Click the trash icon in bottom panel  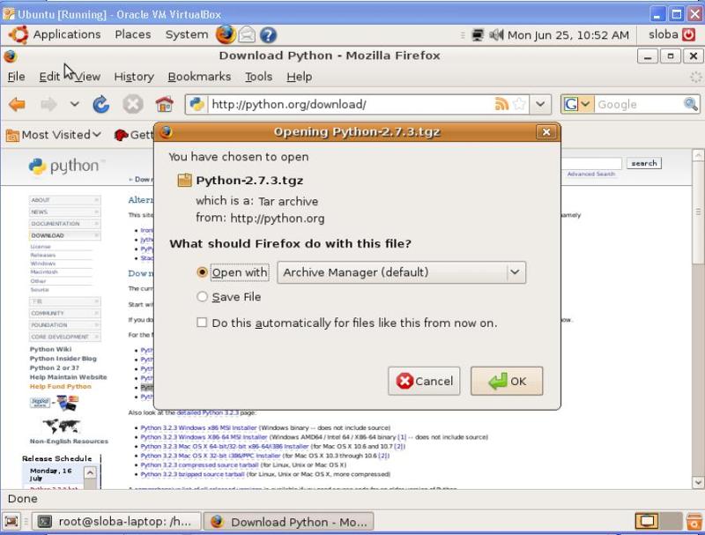[695, 522]
